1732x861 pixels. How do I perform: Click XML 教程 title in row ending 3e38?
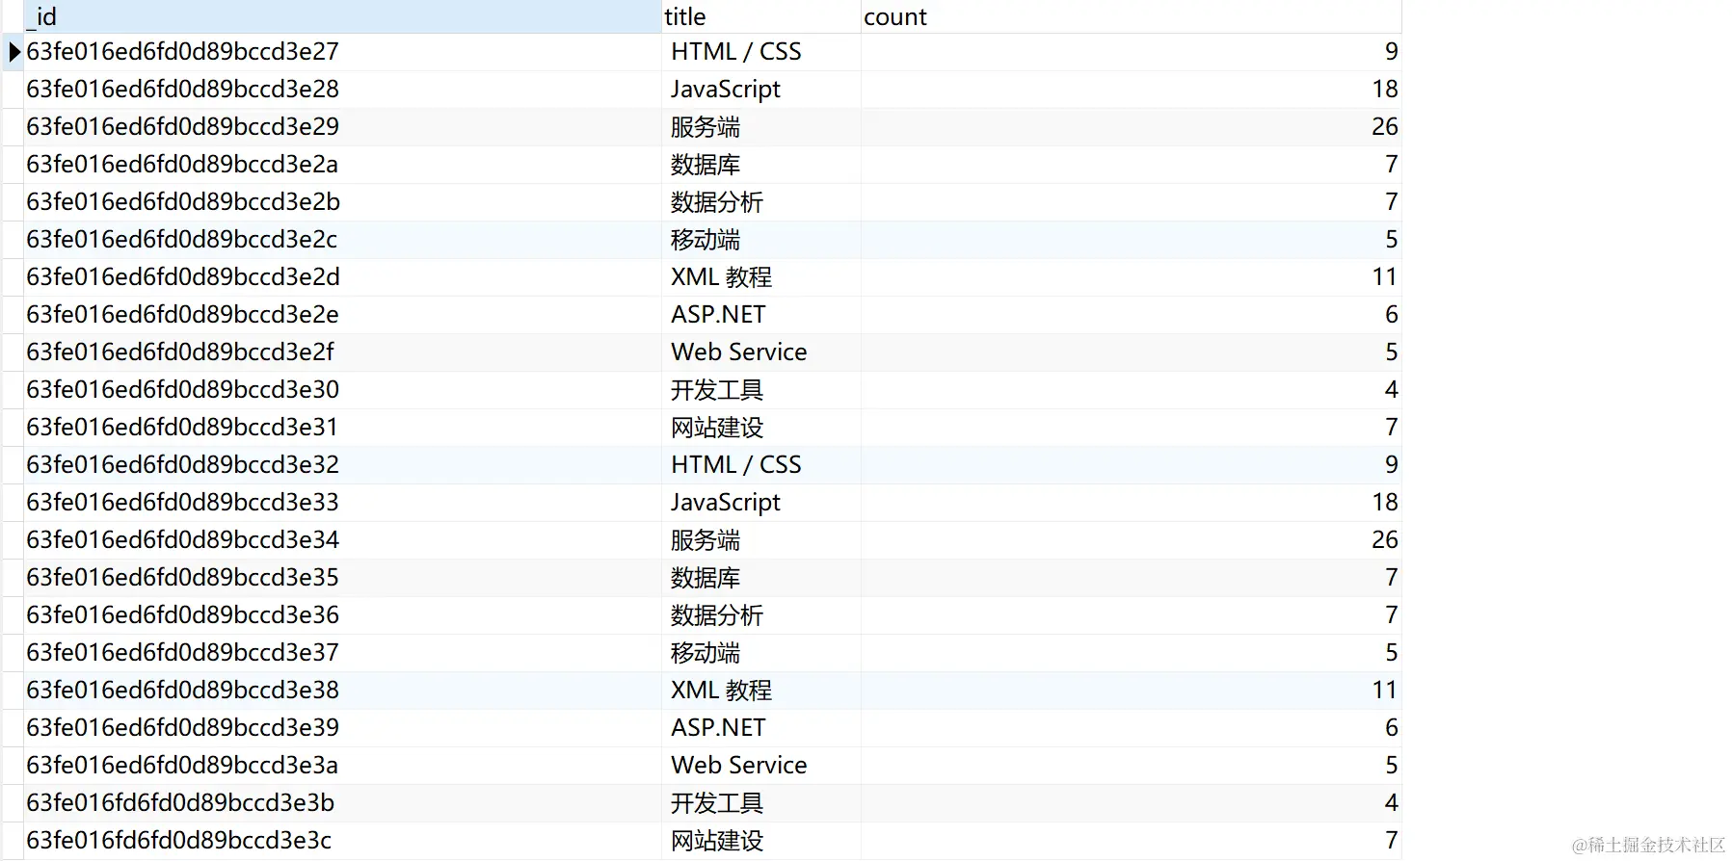click(x=760, y=691)
